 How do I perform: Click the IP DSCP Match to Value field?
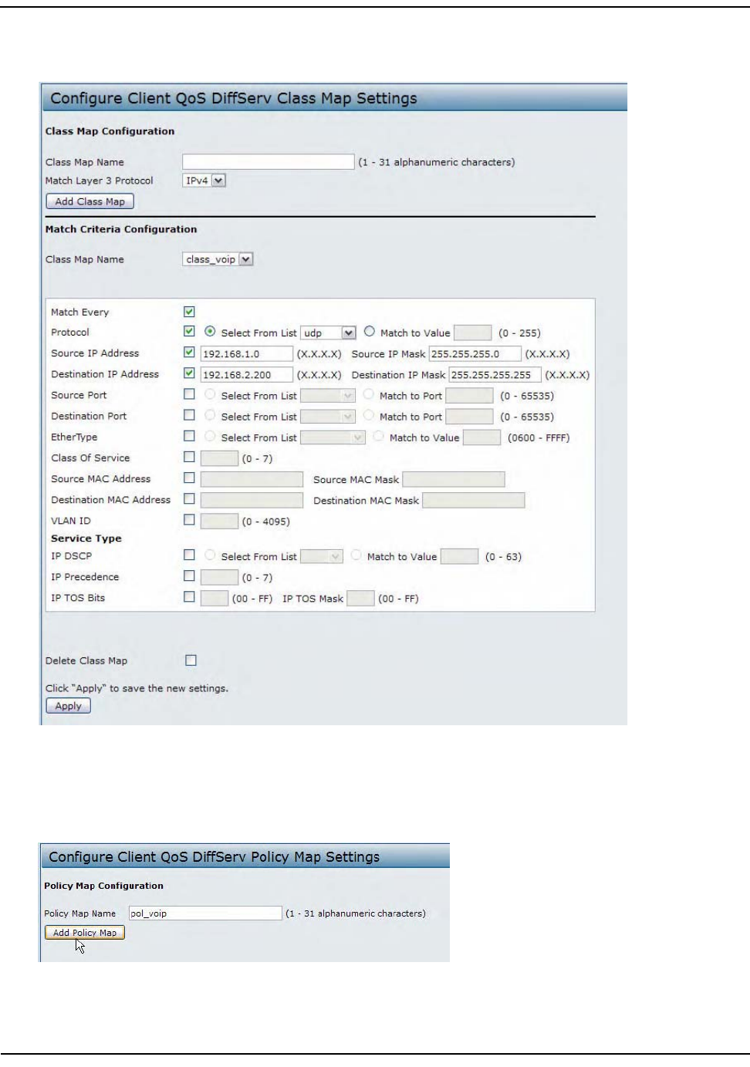pos(460,555)
